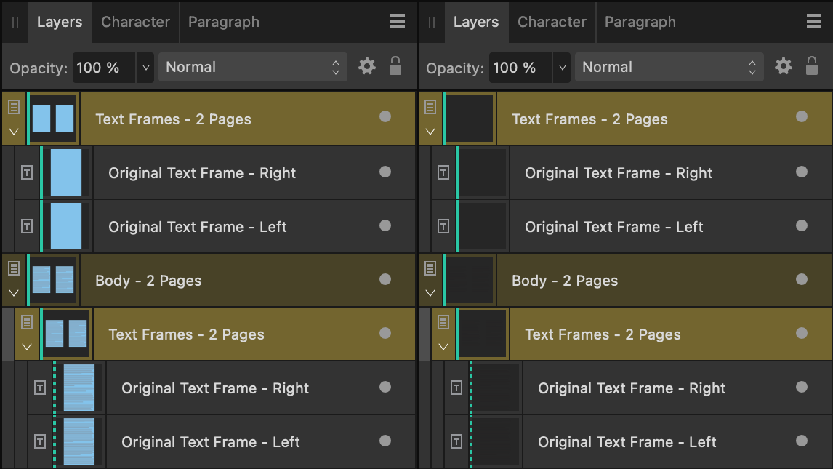The width and height of the screenshot is (833, 469).
Task: Switch to the Character tab
Action: coord(135,22)
